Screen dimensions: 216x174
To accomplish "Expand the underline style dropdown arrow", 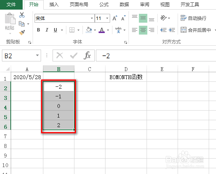I will coord(62,30).
